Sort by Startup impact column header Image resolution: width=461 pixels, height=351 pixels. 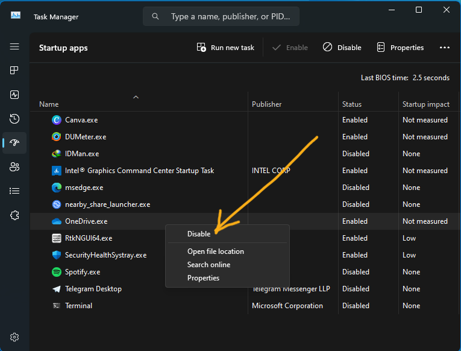pos(425,104)
